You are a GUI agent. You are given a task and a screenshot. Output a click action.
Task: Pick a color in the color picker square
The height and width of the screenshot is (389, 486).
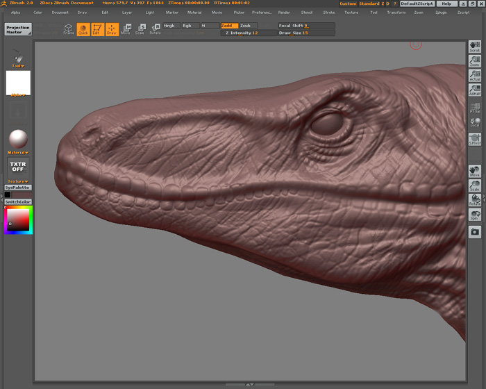[x=18, y=220]
